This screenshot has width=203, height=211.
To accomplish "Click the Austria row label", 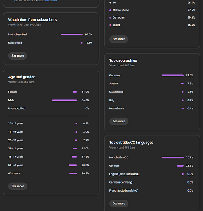I will click(x=114, y=84).
